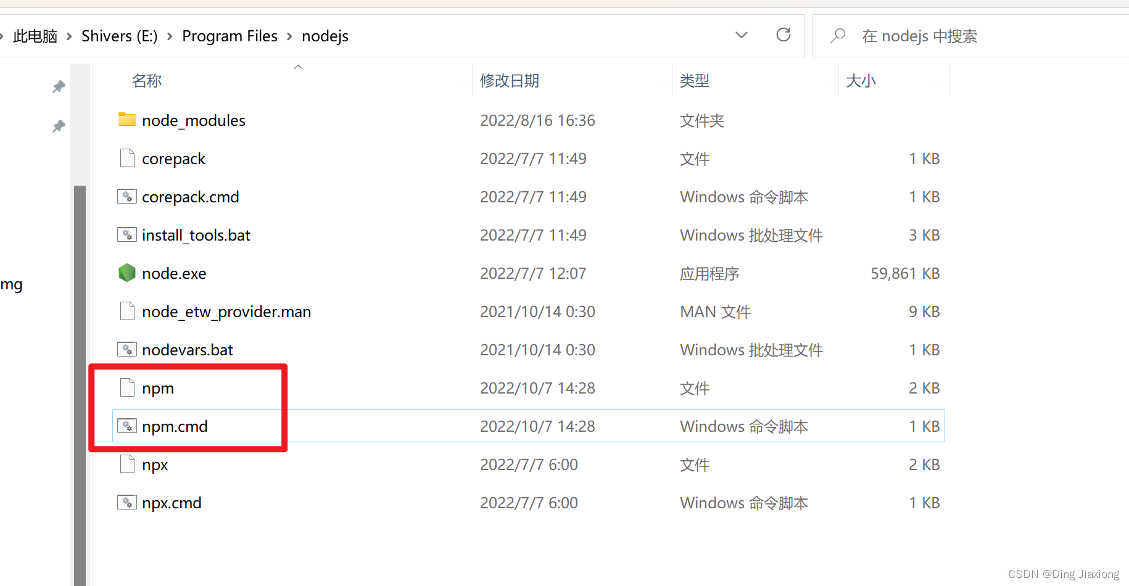Viewport: 1129px width, 586px height.
Task: Click nodejs in the breadcrumb path
Action: tap(325, 36)
